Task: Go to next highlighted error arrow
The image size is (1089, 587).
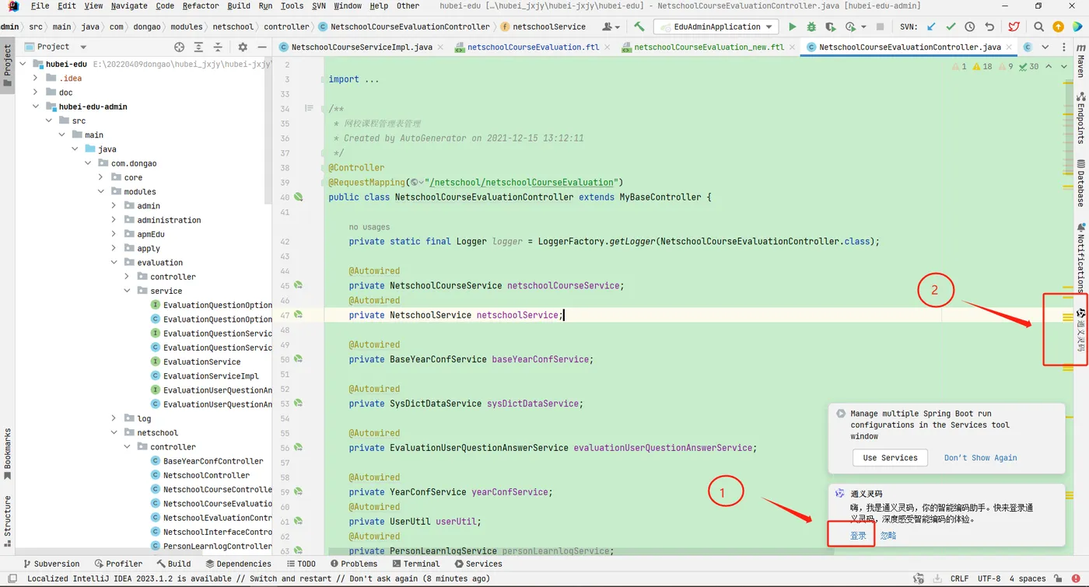Action: (1063, 67)
